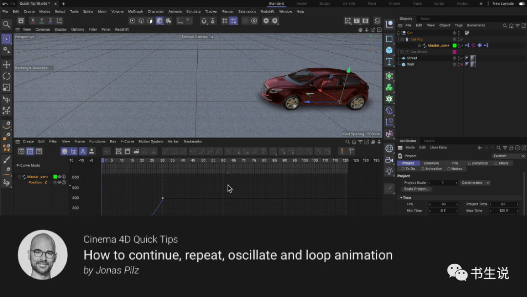
Task: Click back arrow in Attributes manager
Action: tap(480, 148)
